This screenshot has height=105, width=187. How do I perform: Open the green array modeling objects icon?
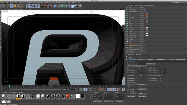[66, 6]
